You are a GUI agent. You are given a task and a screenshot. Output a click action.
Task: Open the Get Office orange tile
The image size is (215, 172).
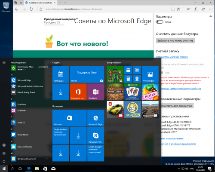point(78,92)
